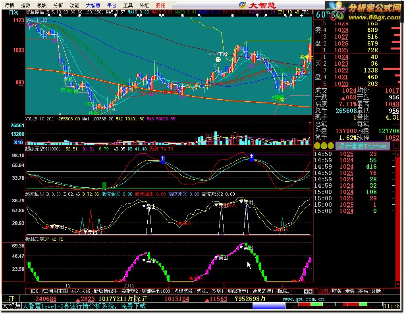Viewport: 405px width, 314px height.
Task: Select the DDX indicator tab
Action: click(34, 291)
